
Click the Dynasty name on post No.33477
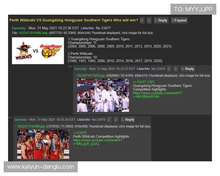pos(19,28)
